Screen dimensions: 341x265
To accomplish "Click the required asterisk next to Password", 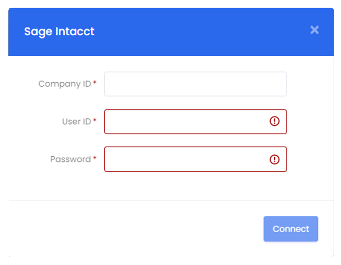I will pos(94,158).
